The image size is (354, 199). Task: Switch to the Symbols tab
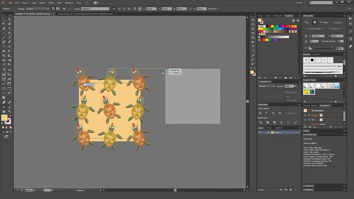pos(316,54)
